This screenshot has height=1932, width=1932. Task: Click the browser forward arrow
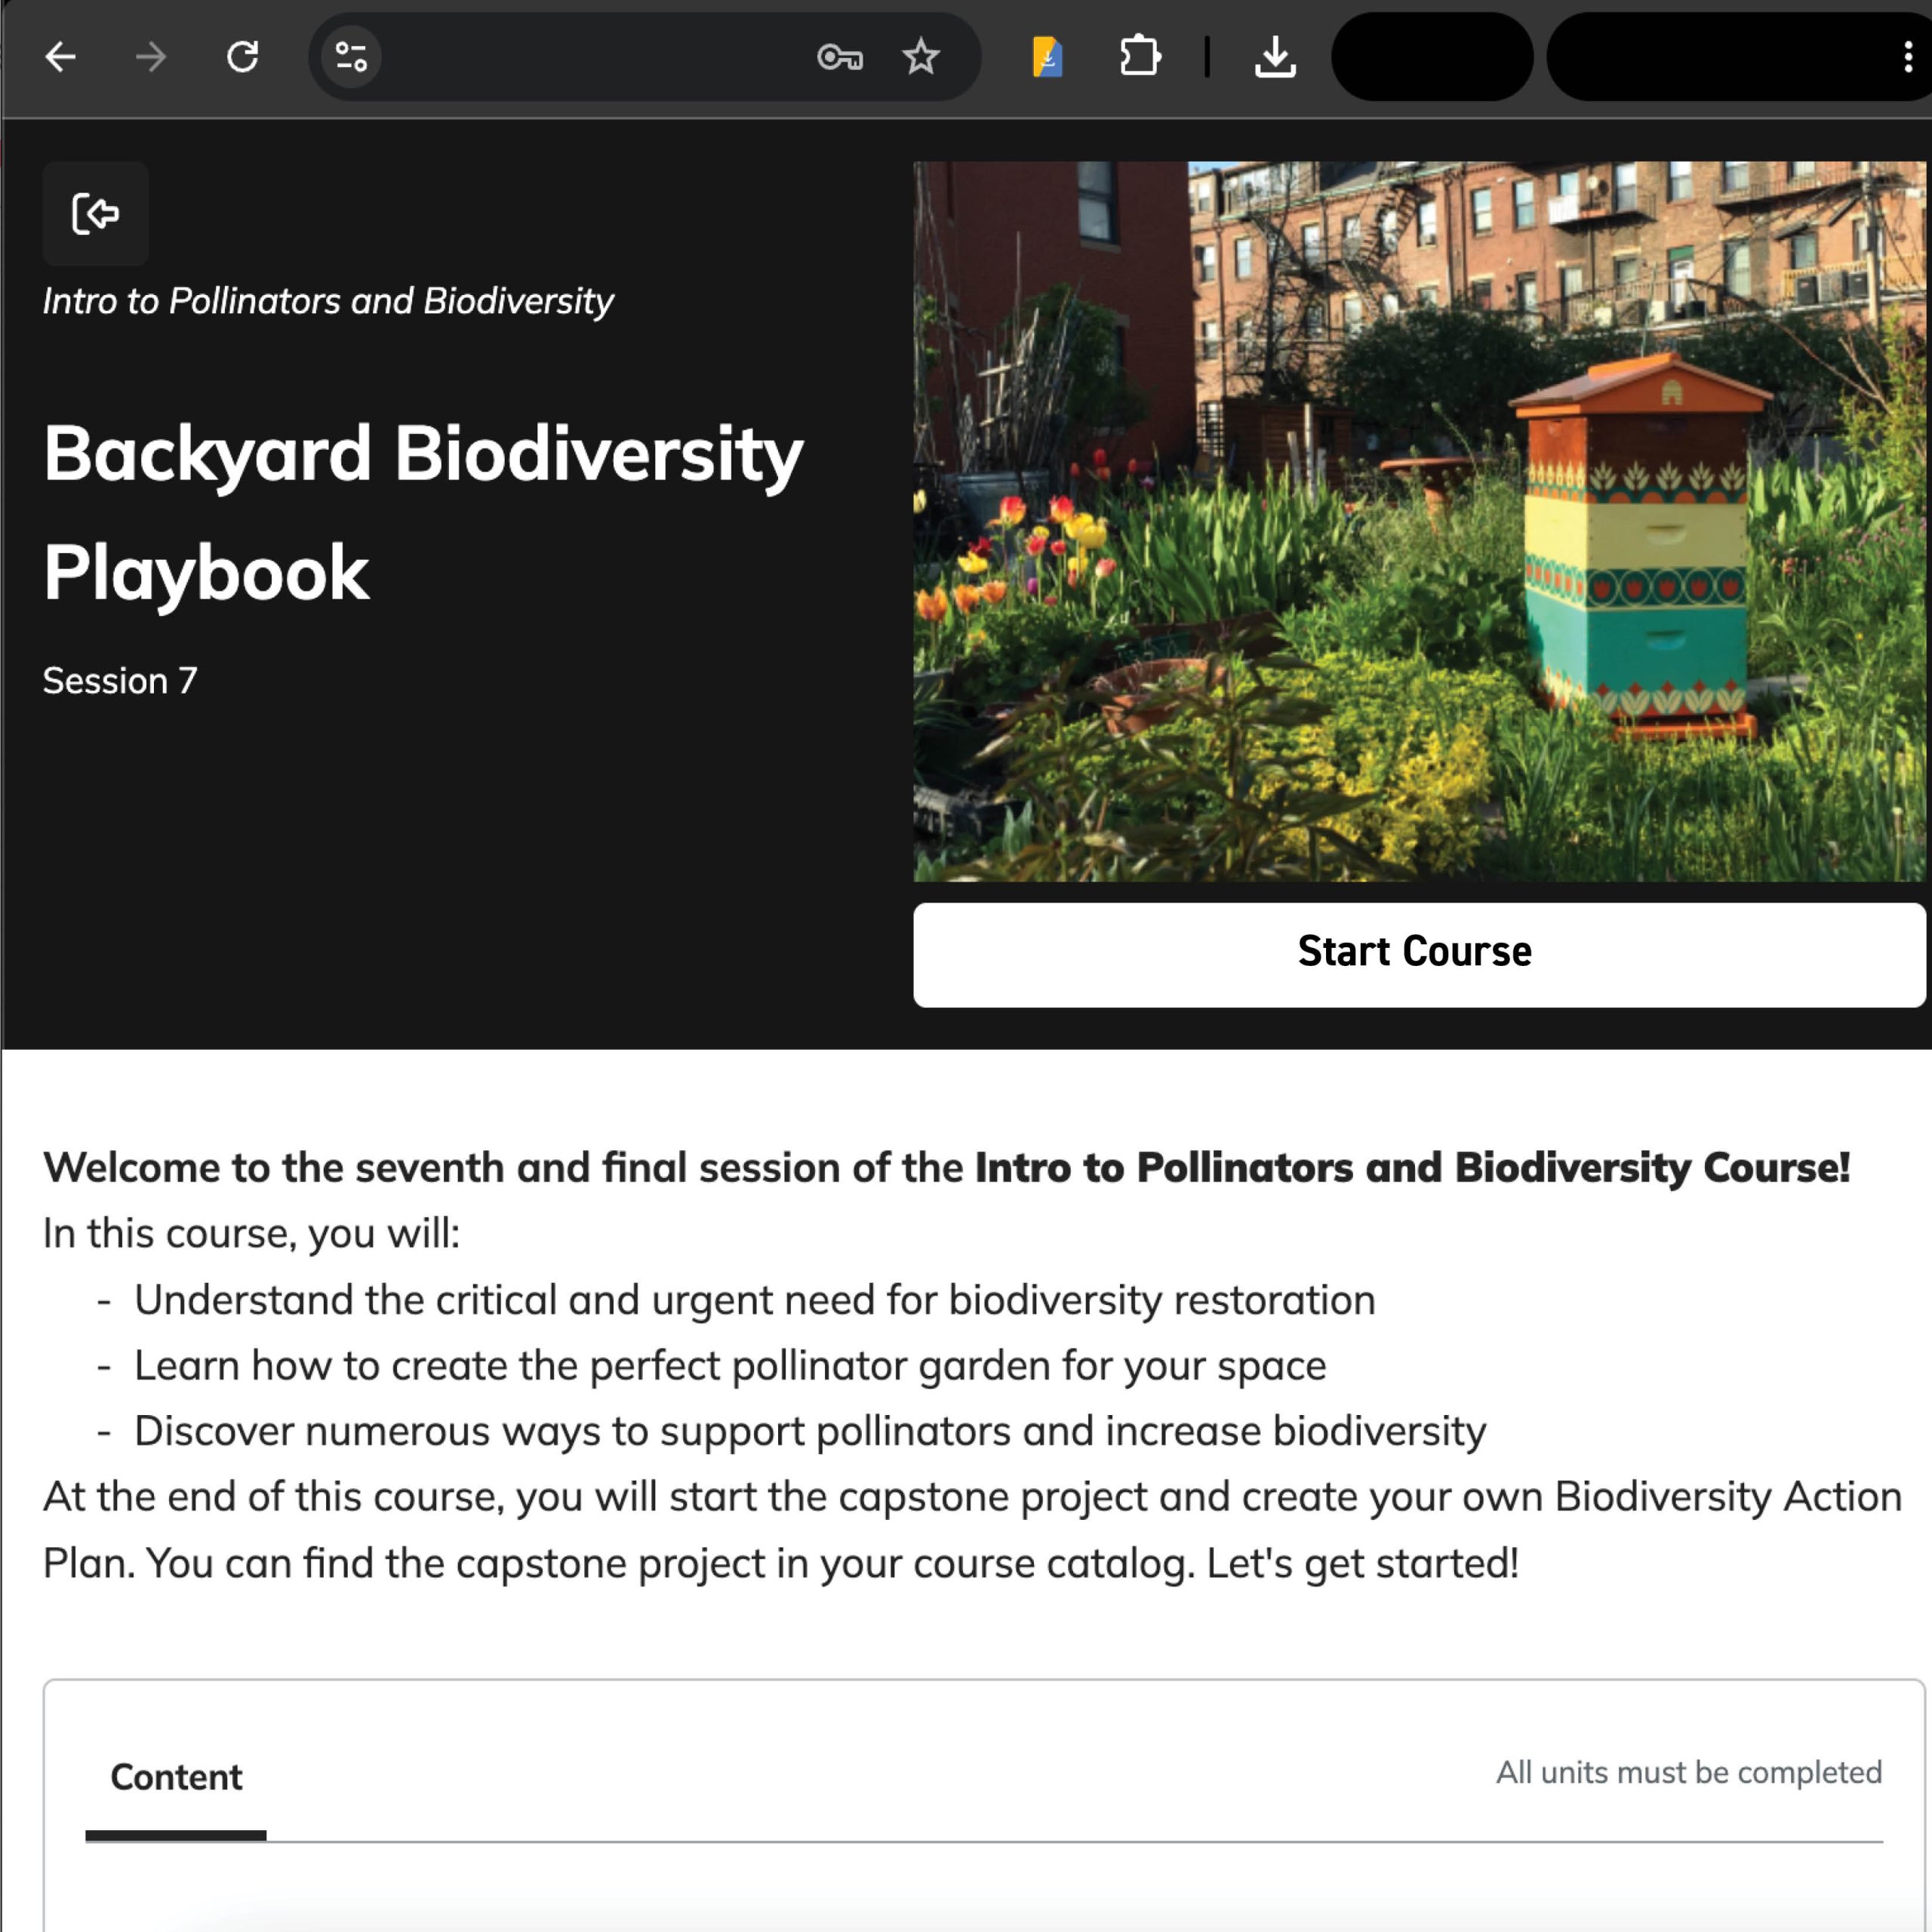coord(151,57)
